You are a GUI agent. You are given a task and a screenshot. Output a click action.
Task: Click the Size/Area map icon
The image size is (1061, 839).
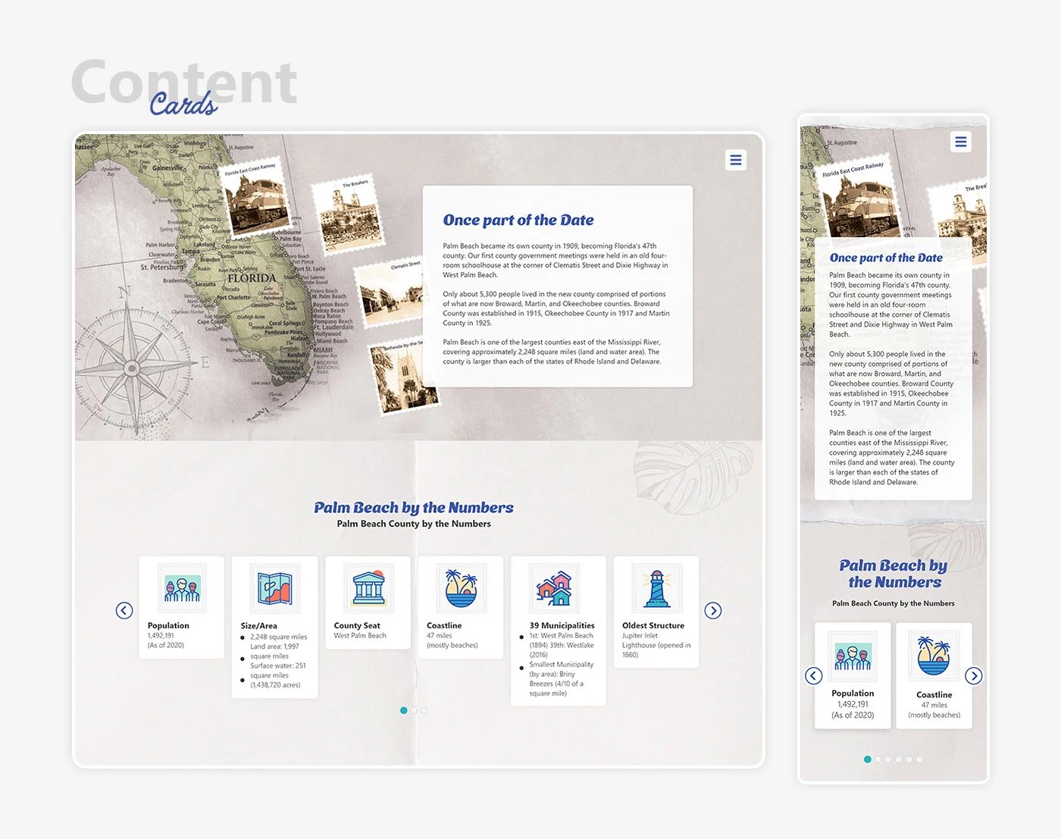(x=274, y=588)
